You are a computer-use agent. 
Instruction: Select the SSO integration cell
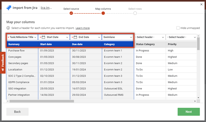pos(22,89)
